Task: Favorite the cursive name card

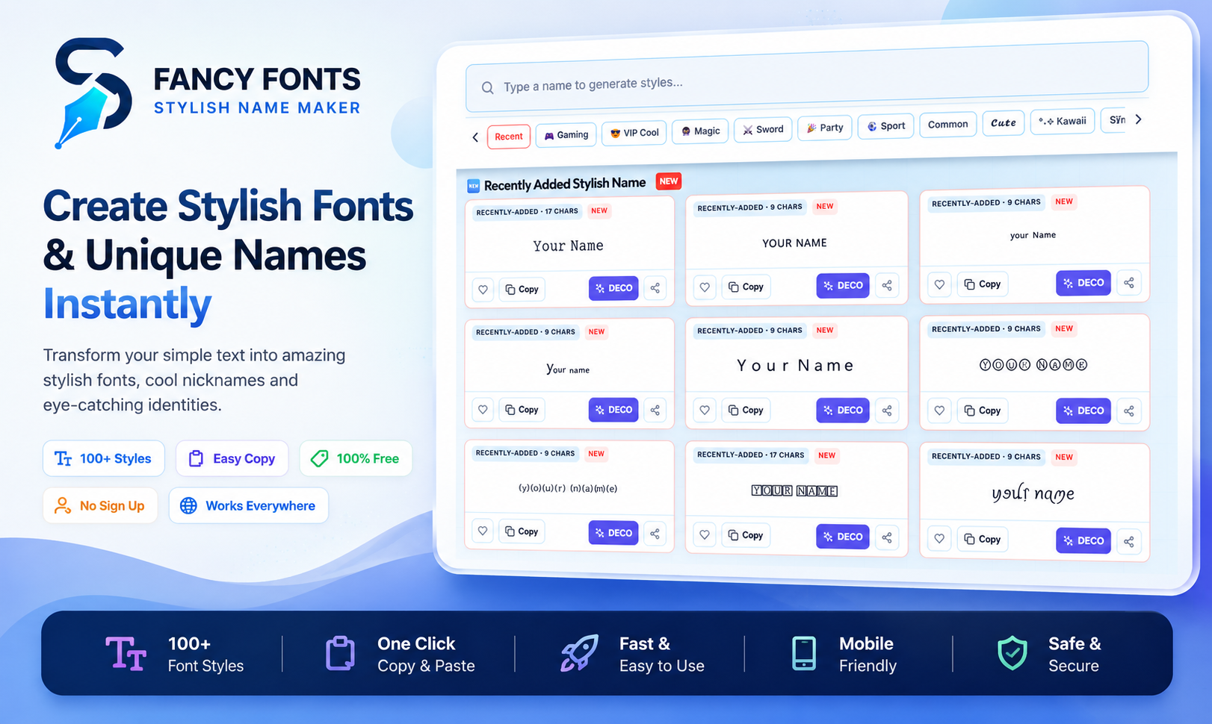Action: tap(939, 538)
